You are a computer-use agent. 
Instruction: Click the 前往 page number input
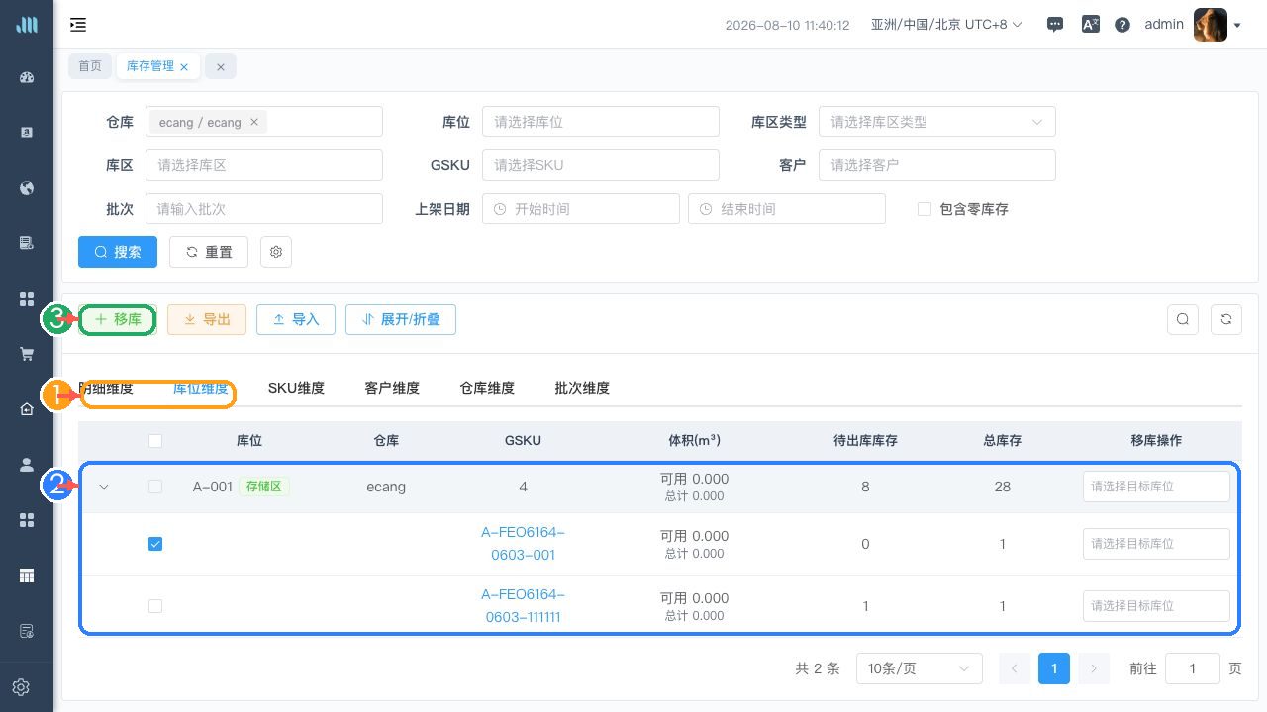[1193, 668]
